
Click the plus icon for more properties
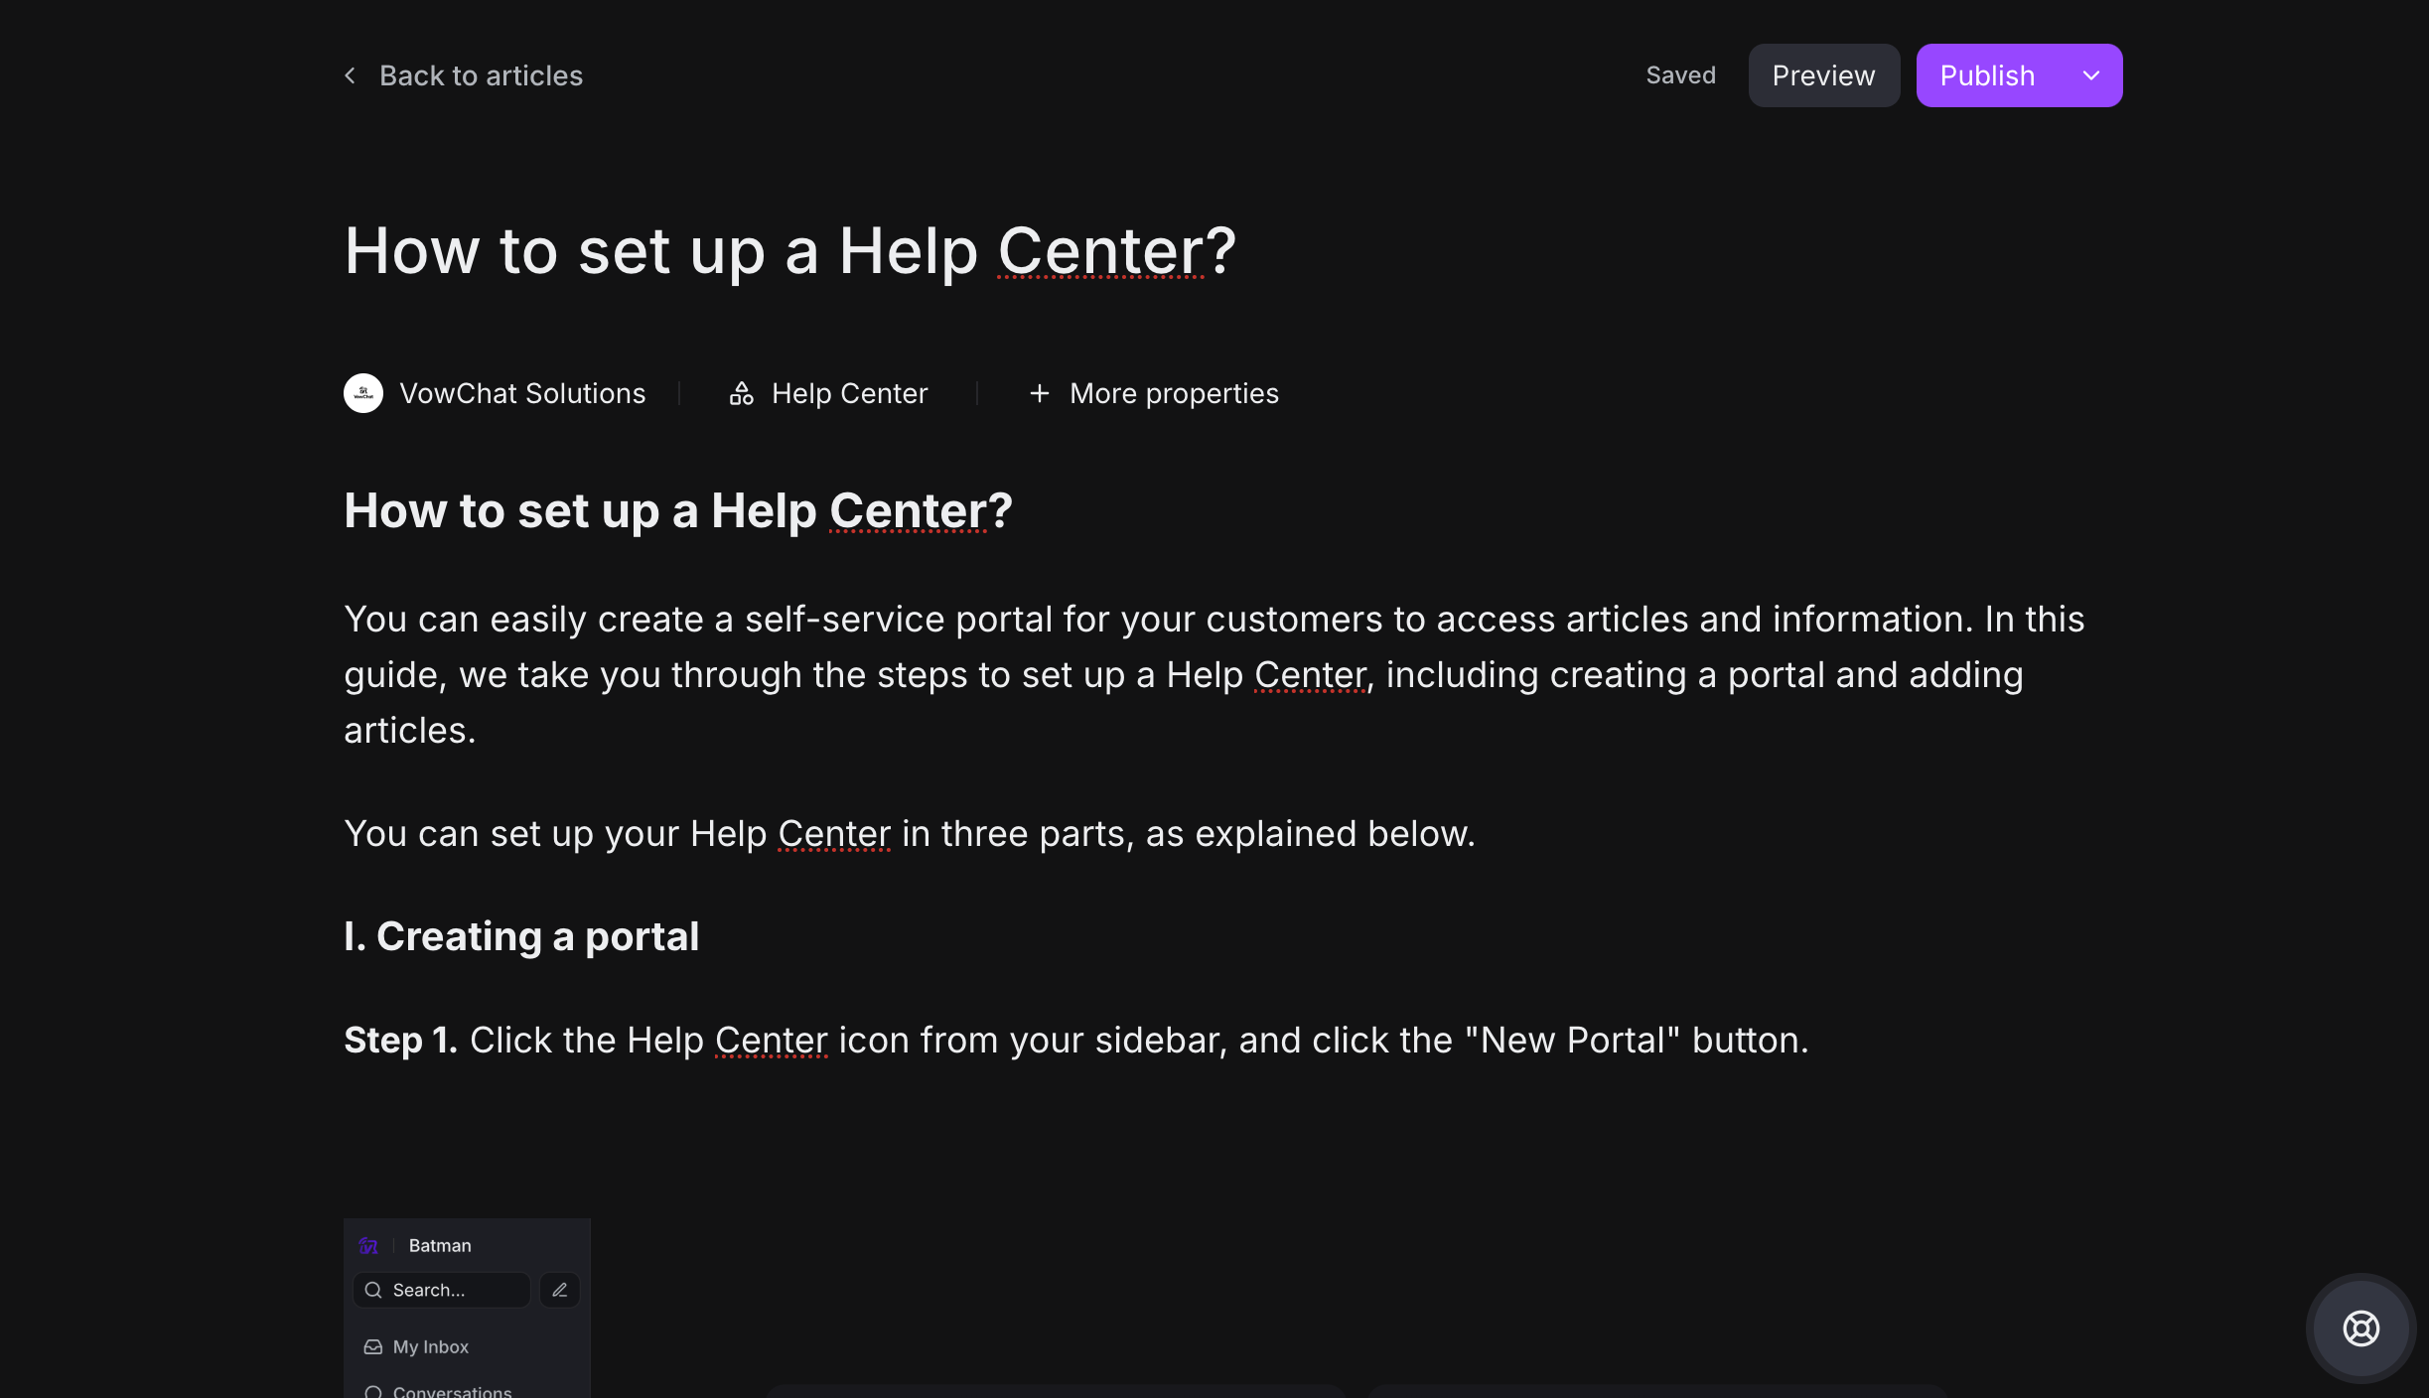click(1039, 393)
